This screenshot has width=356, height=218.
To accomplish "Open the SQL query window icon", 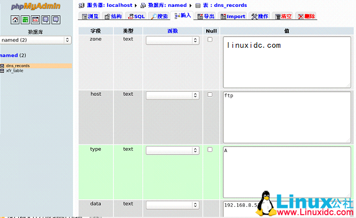I will coord(35,20).
